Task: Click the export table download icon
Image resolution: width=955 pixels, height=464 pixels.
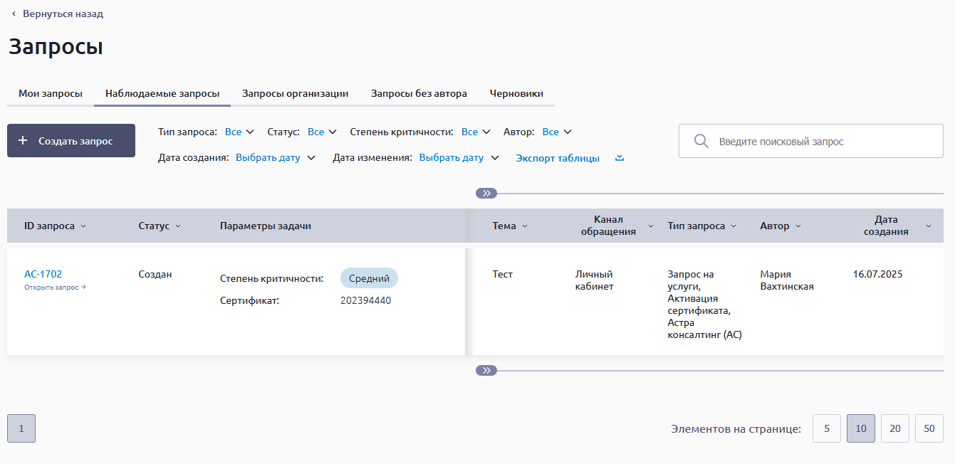Action: 620,158
